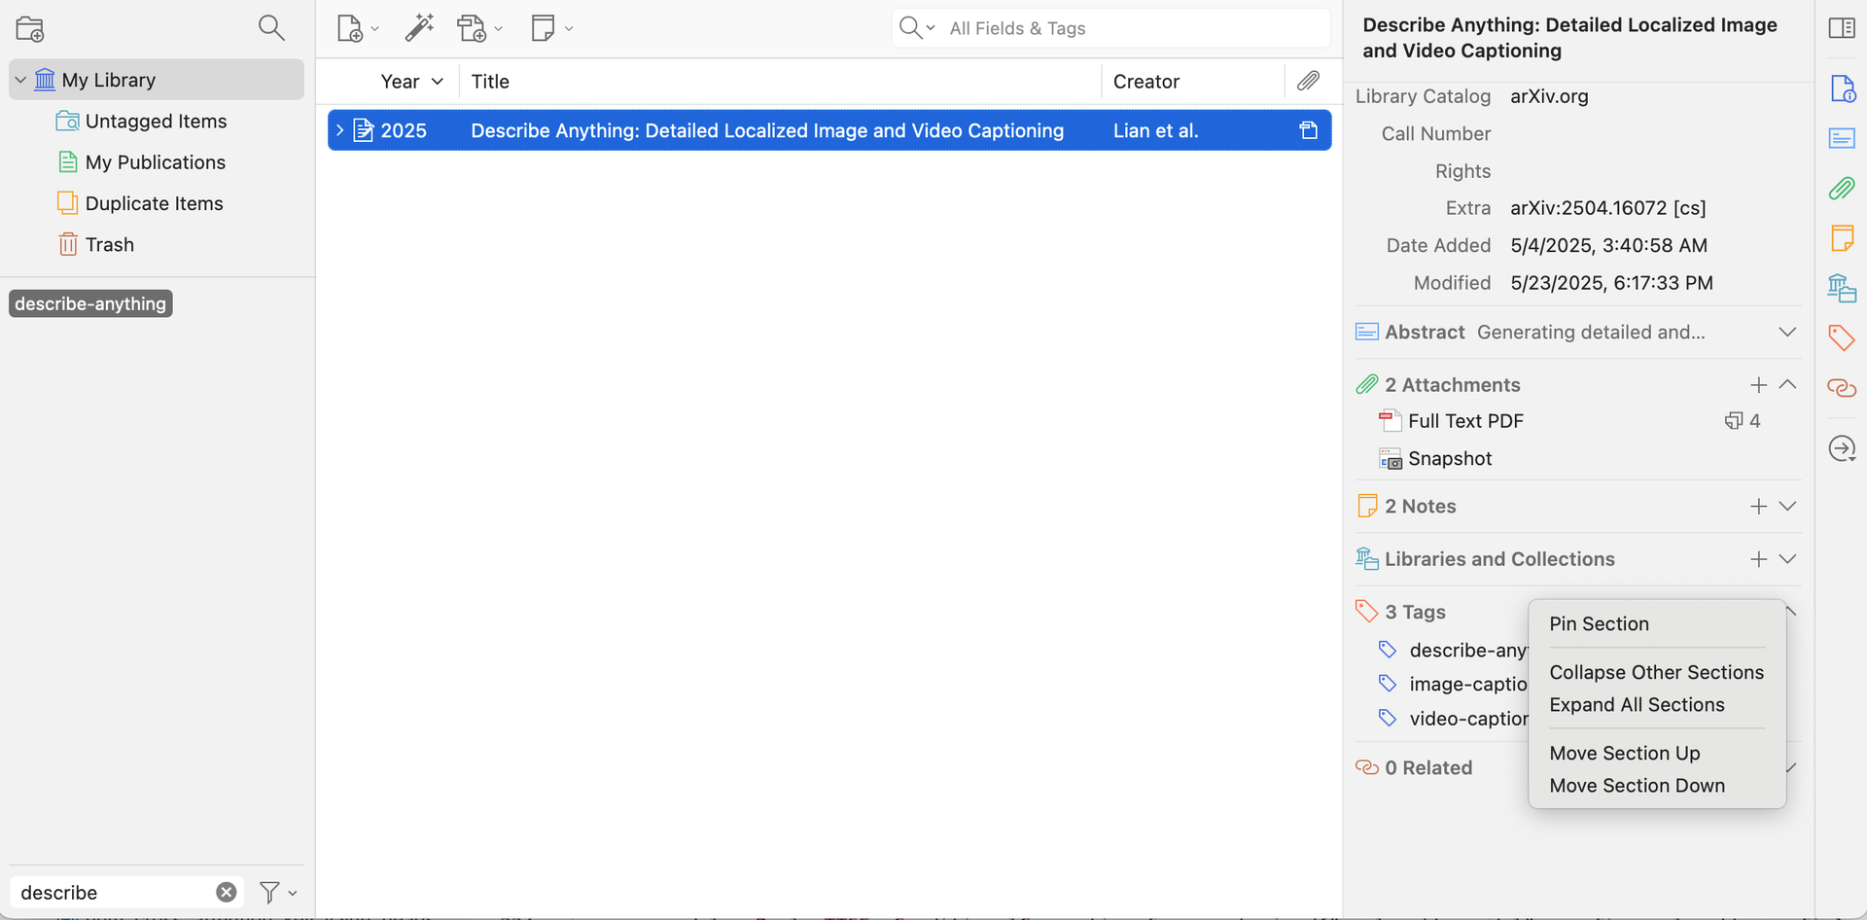Image resolution: width=1867 pixels, height=920 pixels.
Task: Expand the Describe Anything item row
Action: [x=339, y=130]
